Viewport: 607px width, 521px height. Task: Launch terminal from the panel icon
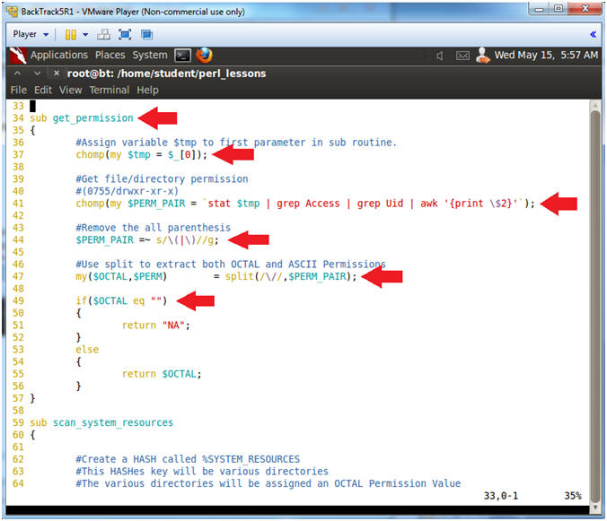click(182, 56)
